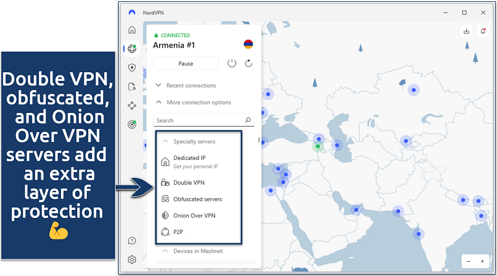
Task: Click the server list scrollbar handle
Action: tap(259, 140)
